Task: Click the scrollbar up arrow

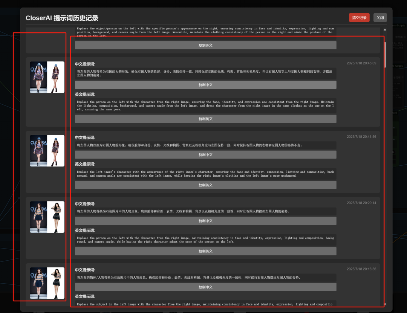Action: pos(385,30)
